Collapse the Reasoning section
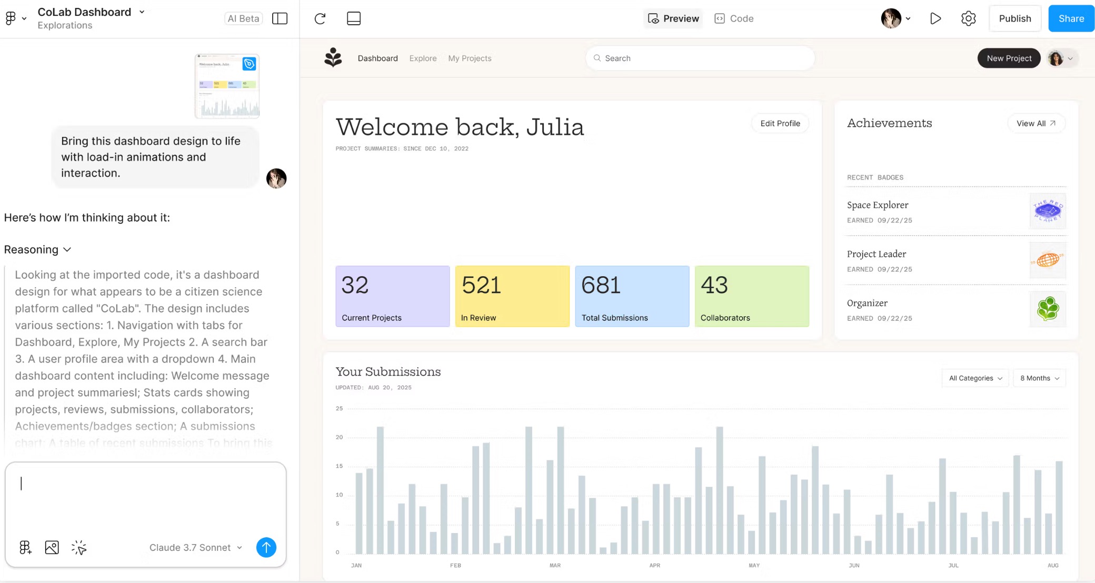1095x583 pixels. (x=37, y=249)
